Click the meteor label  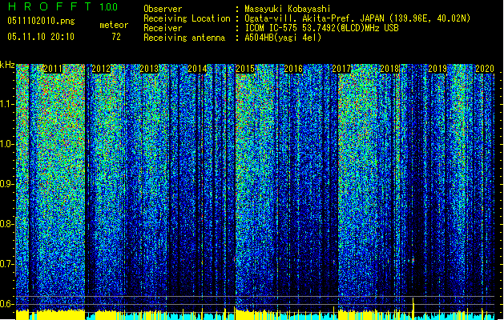(x=114, y=25)
